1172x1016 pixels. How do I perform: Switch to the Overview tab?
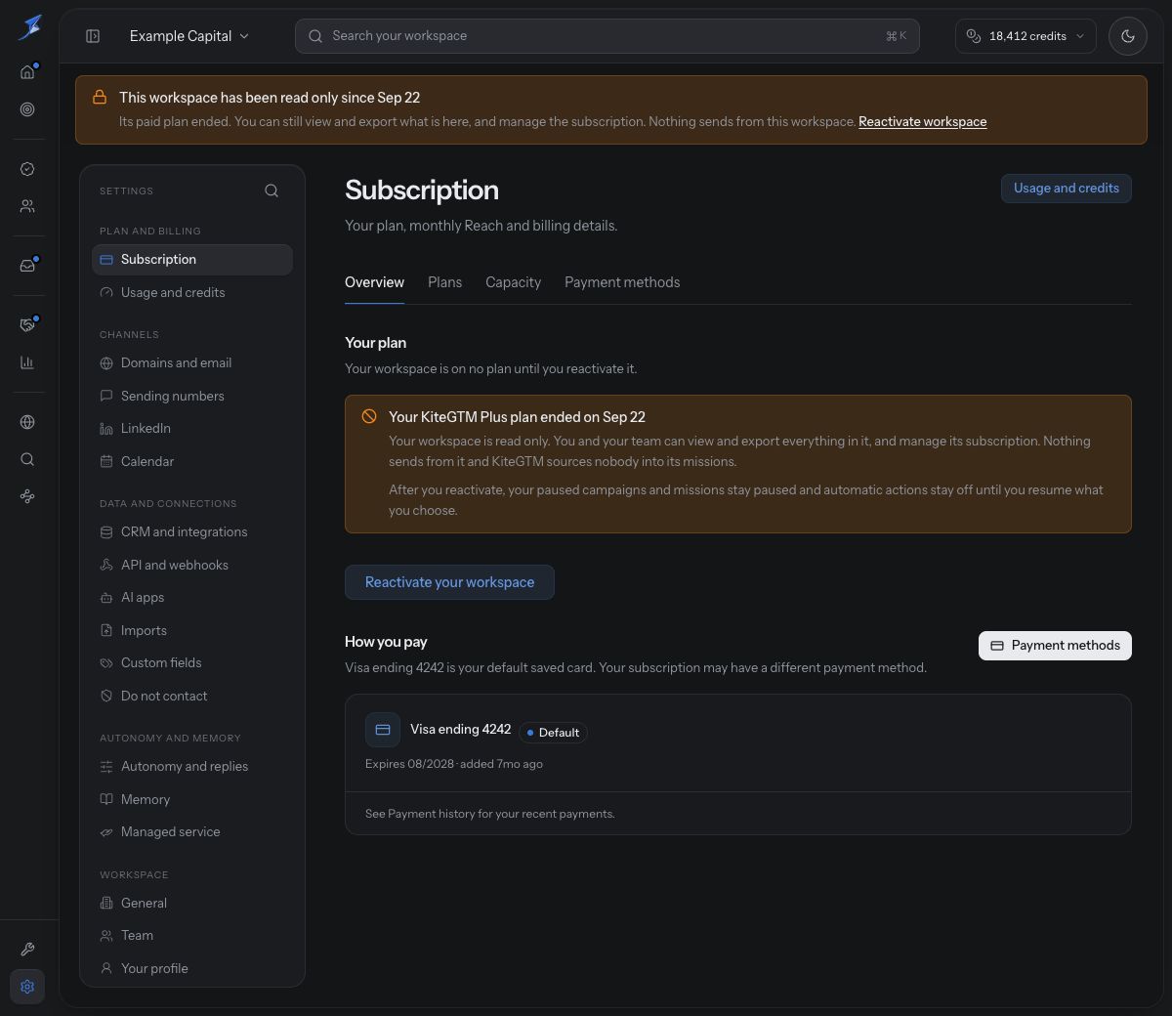[x=374, y=282]
